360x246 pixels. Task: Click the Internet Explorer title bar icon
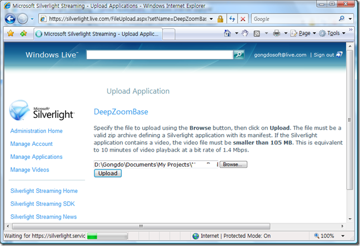tap(7, 6)
